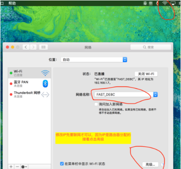Viewport: 181px width, 169px height.
Task: Show all preferences grid button
Action: click(x=43, y=47)
